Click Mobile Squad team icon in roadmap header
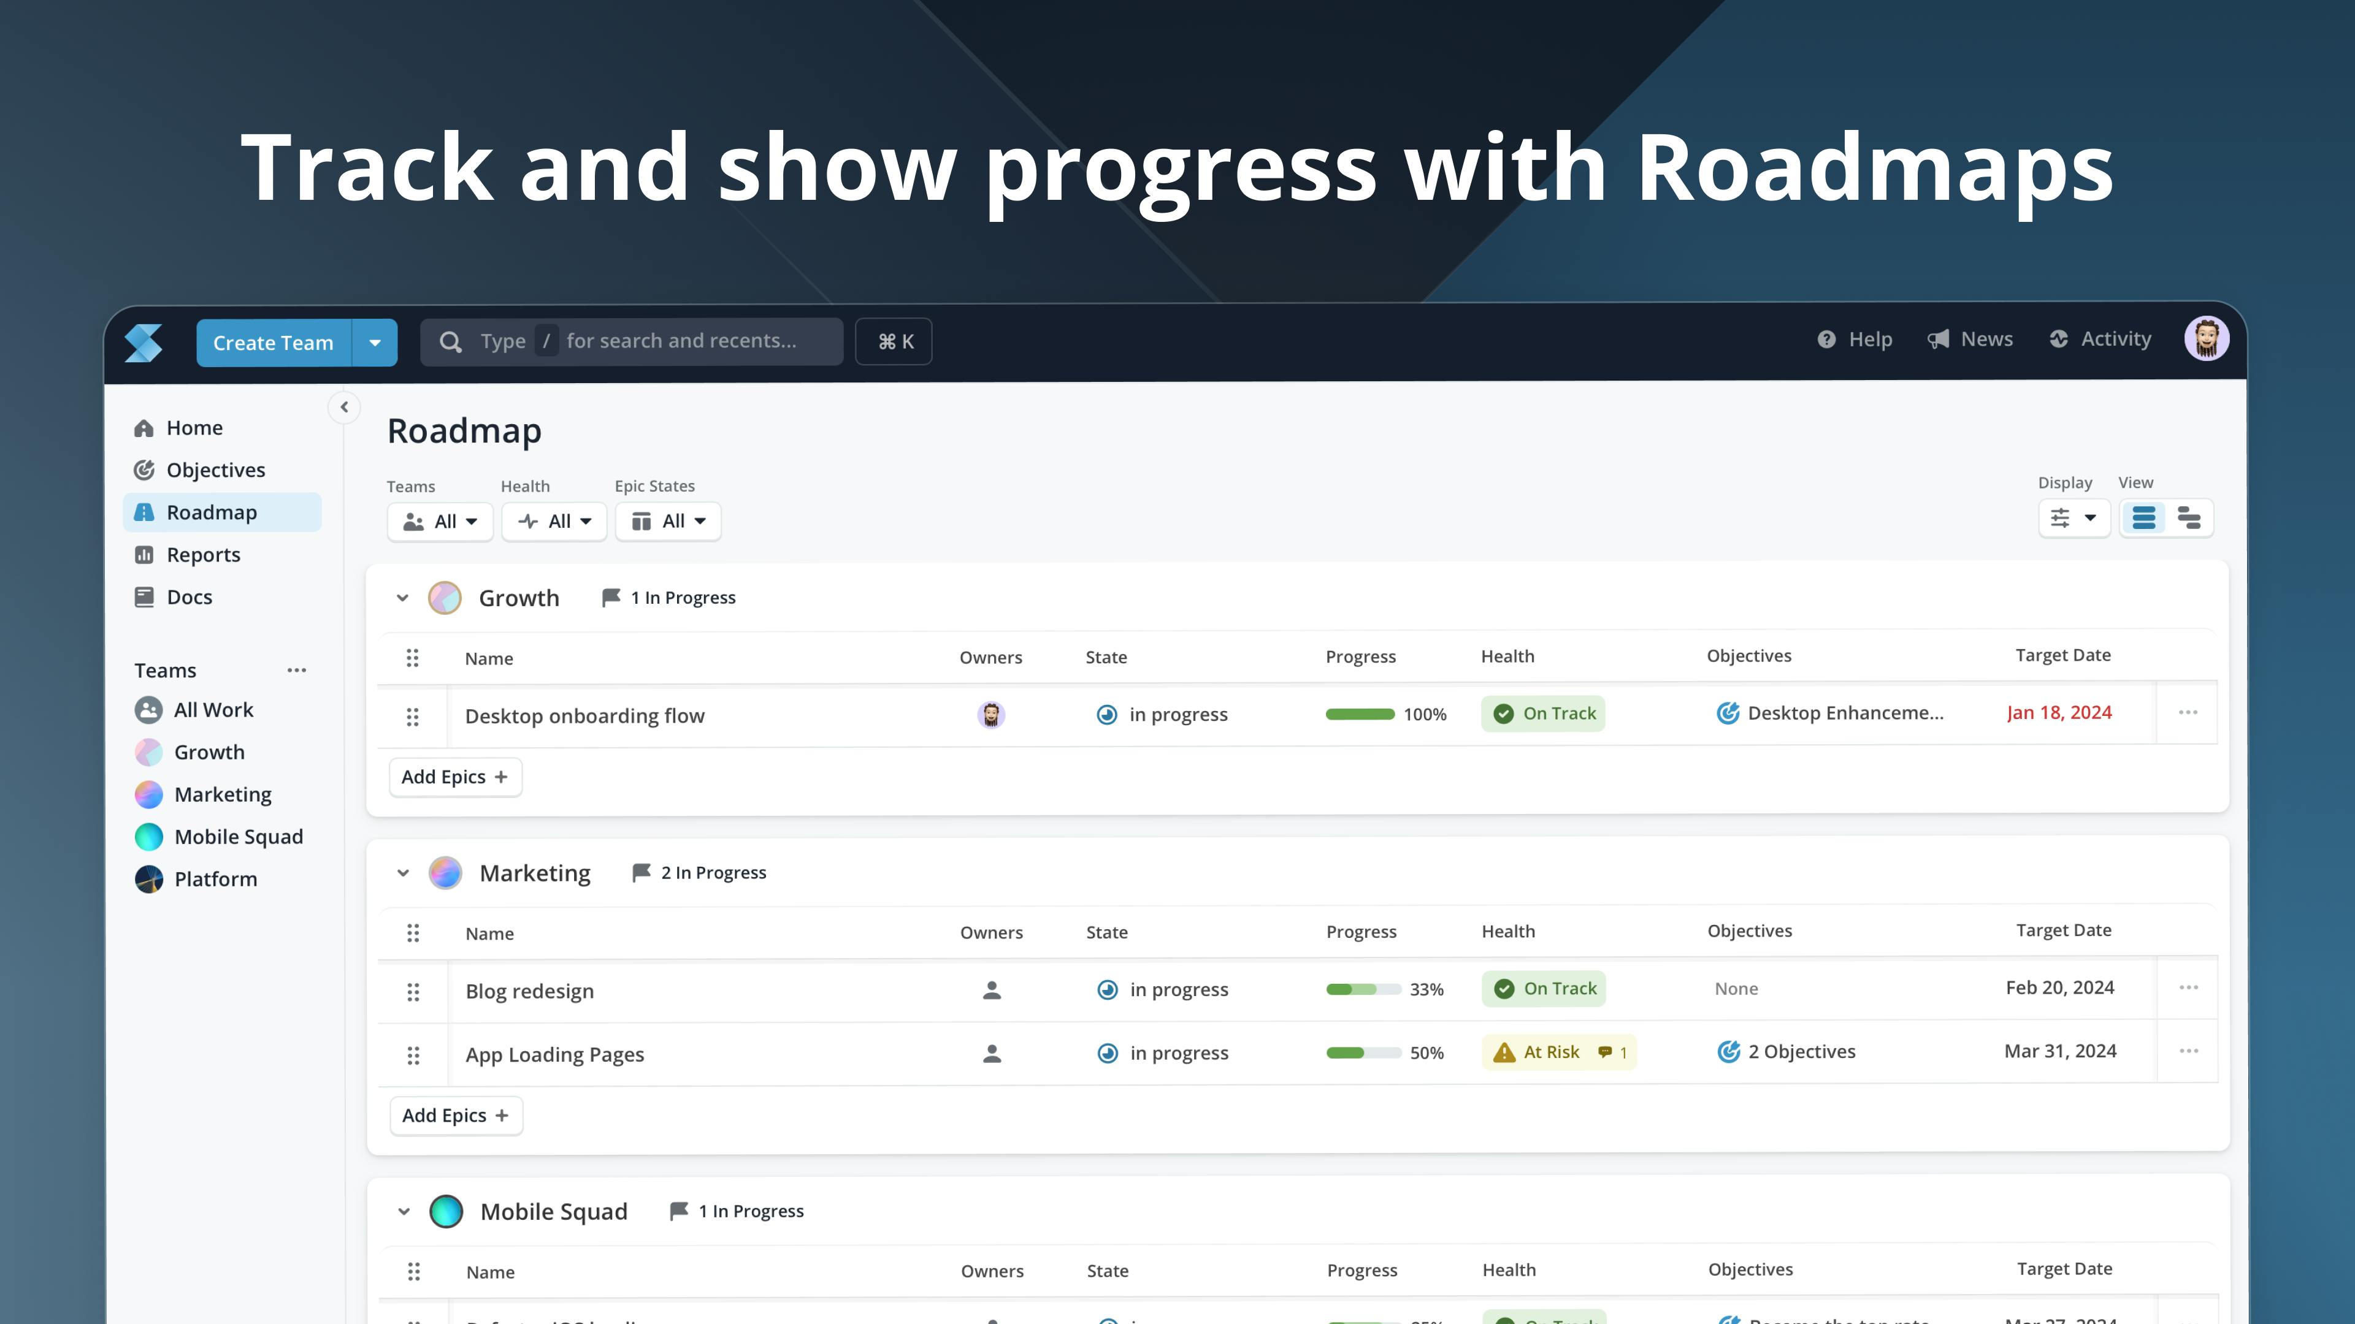This screenshot has height=1324, width=2355. pos(446,1212)
